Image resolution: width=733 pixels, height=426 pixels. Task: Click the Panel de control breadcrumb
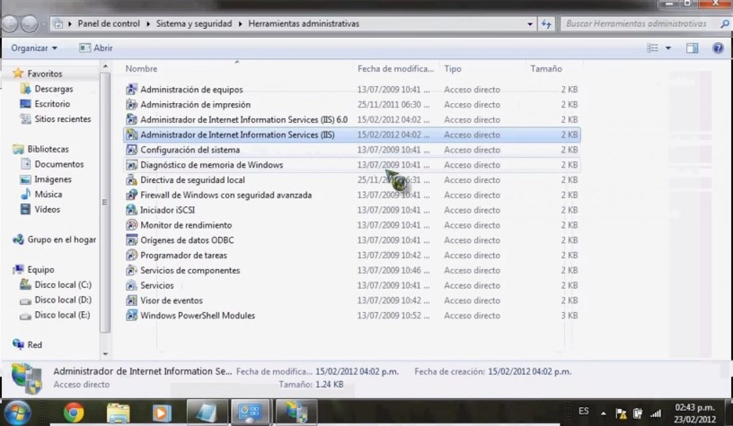pyautogui.click(x=109, y=24)
